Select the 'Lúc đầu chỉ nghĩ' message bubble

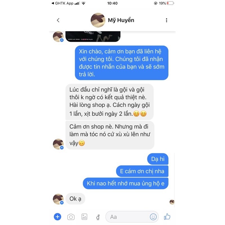coord(109,102)
